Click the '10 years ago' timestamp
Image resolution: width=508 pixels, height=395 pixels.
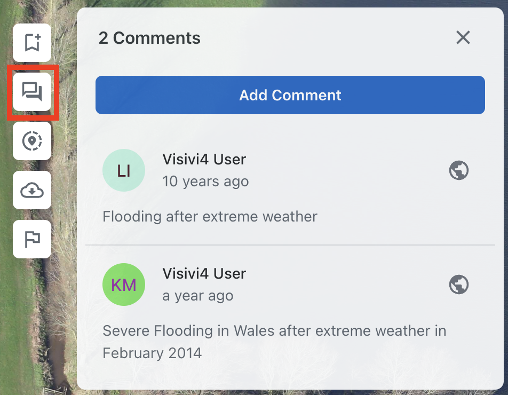tap(205, 181)
